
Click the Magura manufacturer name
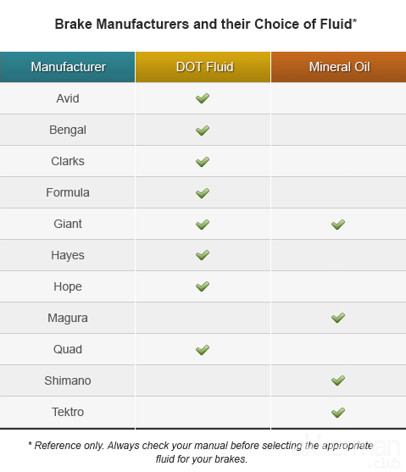[68, 318]
